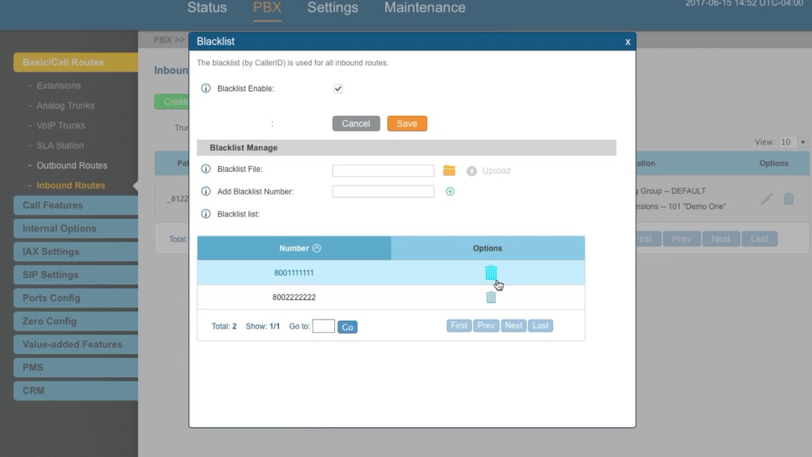
Task: Close the Blacklist dialog
Action: (x=627, y=42)
